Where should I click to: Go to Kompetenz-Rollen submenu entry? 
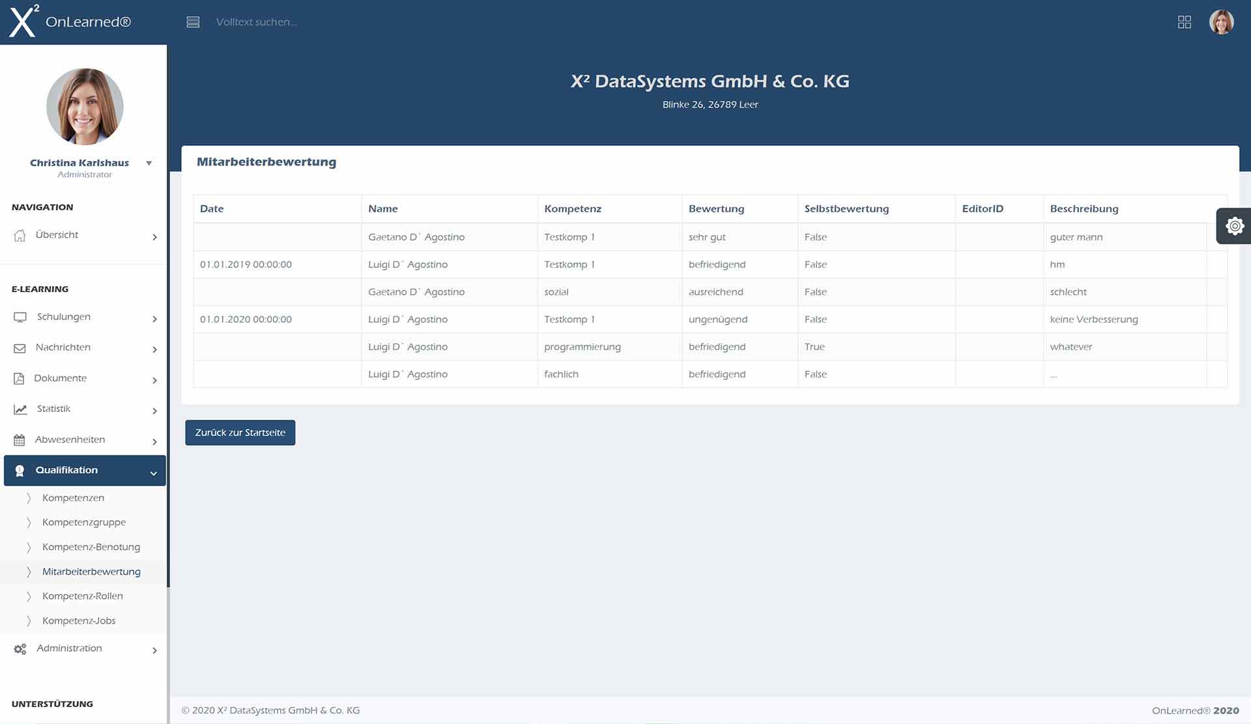coord(83,596)
